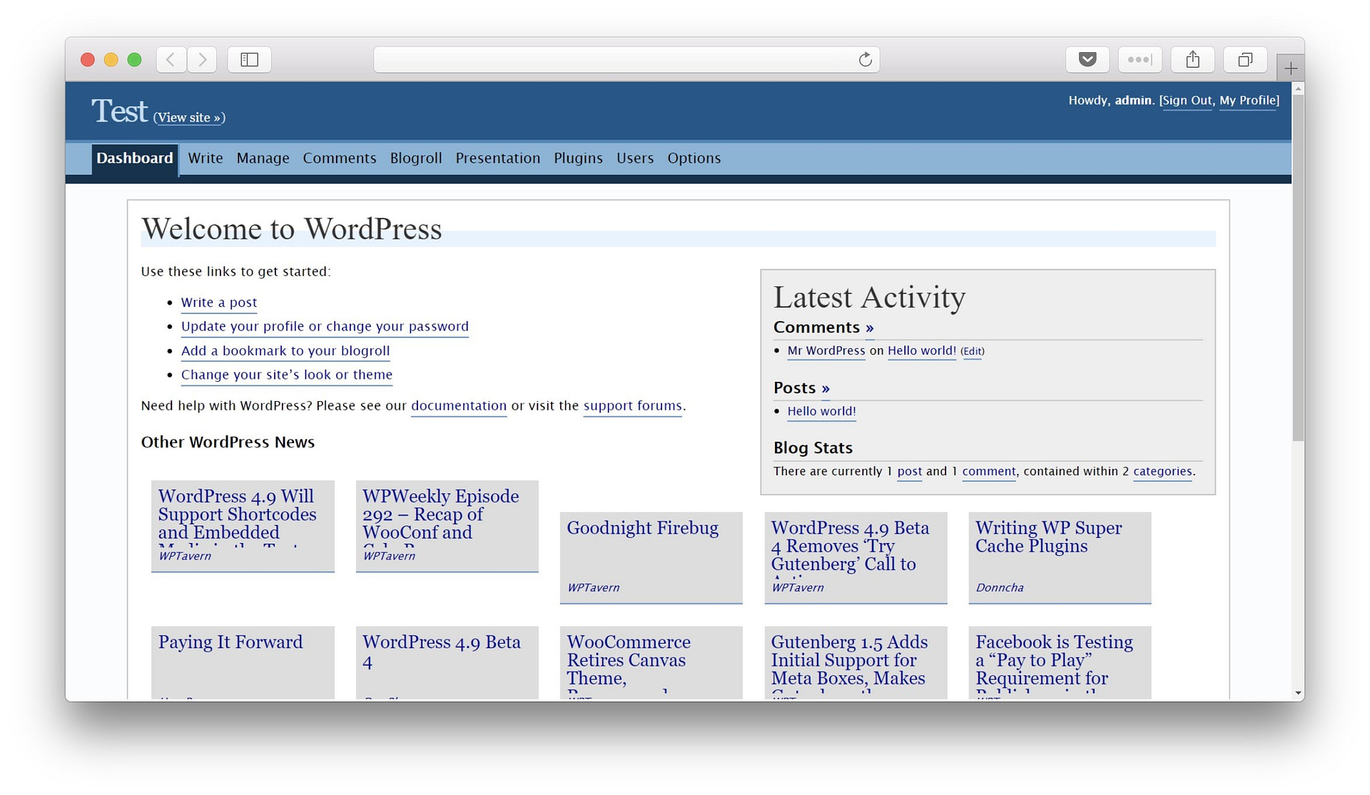Click the categories link in Blog Stats

[x=1162, y=472]
